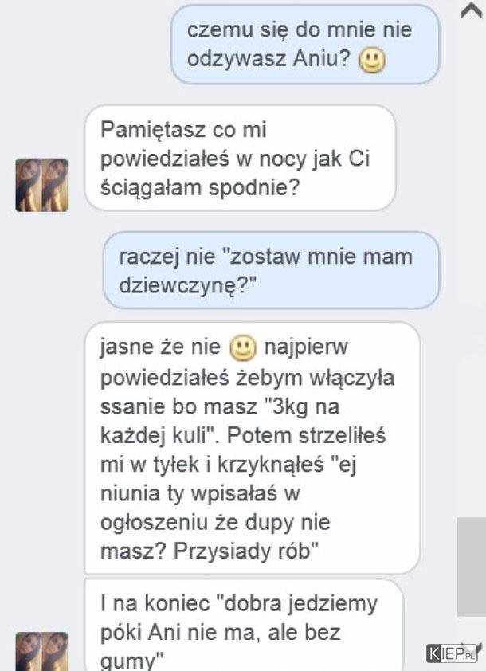486x671 pixels.
Task: Open the avatar beside "I na koniec" message
Action: [42, 651]
